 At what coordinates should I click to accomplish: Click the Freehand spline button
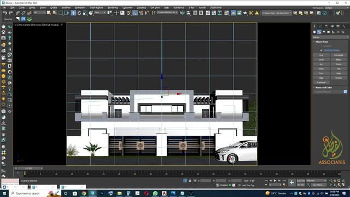[x=321, y=83]
